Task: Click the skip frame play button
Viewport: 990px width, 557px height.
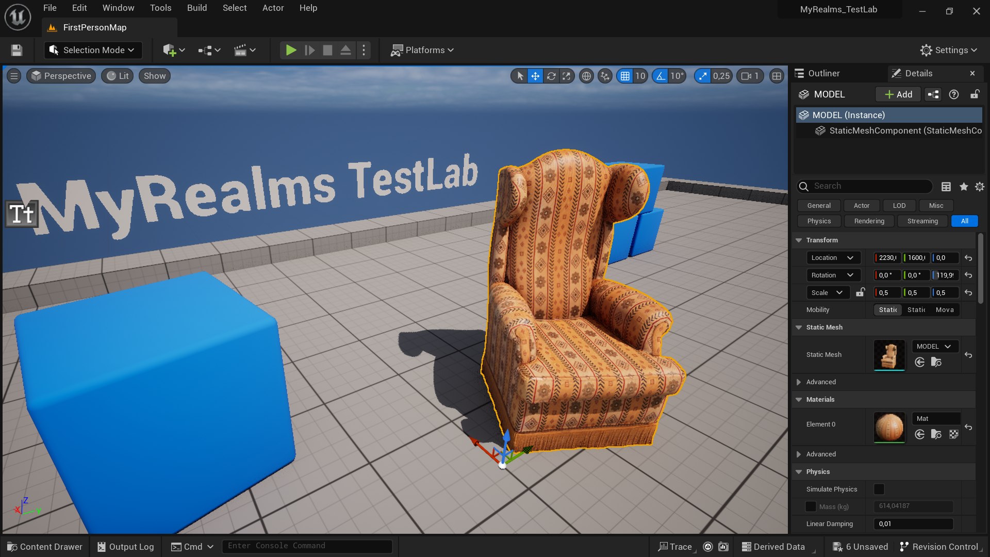Action: click(309, 50)
